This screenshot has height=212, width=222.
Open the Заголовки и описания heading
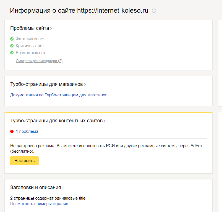pyautogui.click(x=35, y=187)
